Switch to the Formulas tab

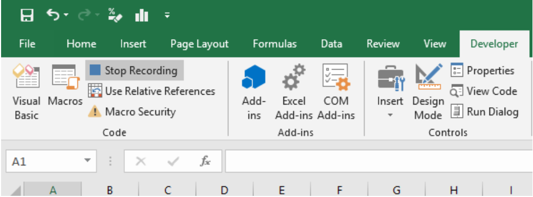click(x=275, y=44)
